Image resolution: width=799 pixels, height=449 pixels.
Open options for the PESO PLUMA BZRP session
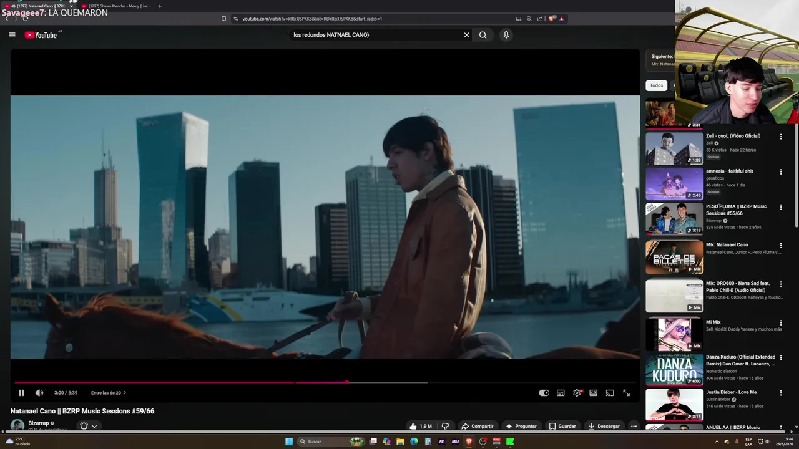(780, 207)
